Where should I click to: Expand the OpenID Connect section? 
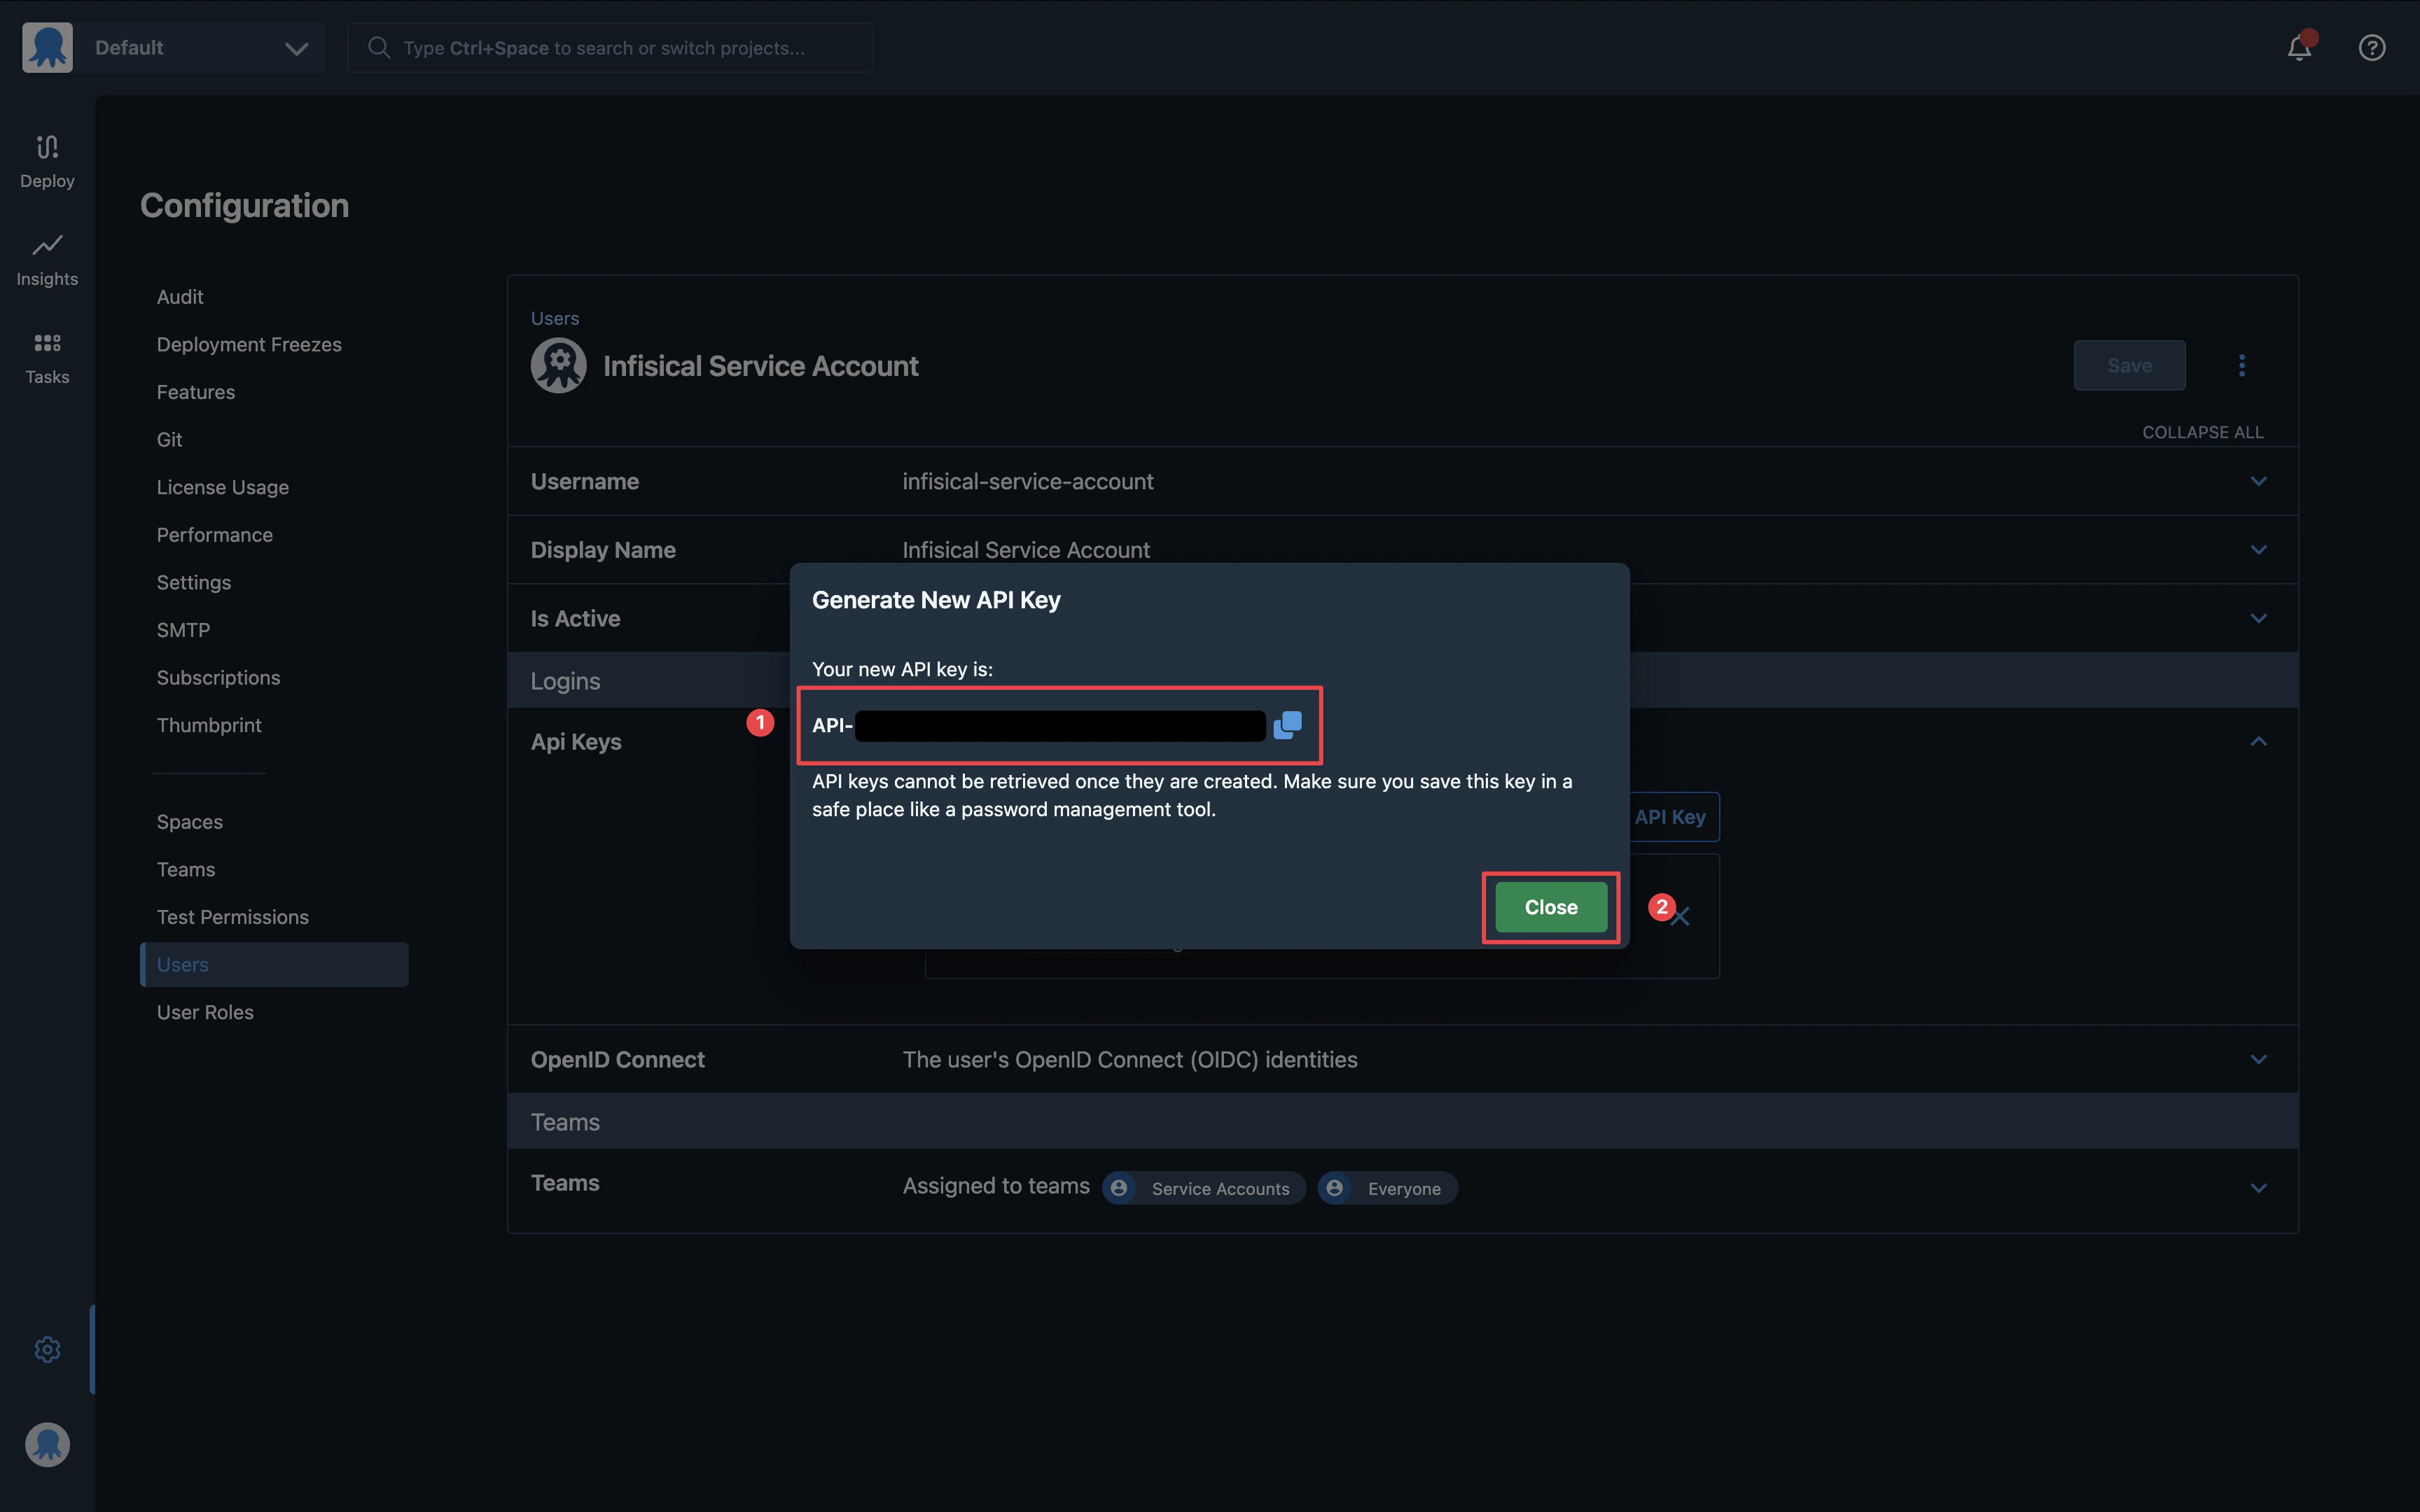click(x=2258, y=1059)
